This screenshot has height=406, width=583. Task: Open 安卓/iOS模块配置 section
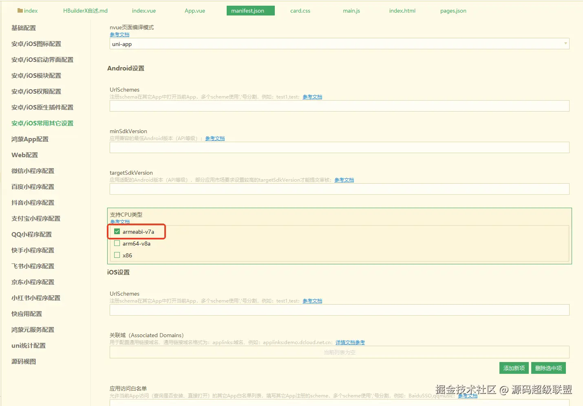36,75
